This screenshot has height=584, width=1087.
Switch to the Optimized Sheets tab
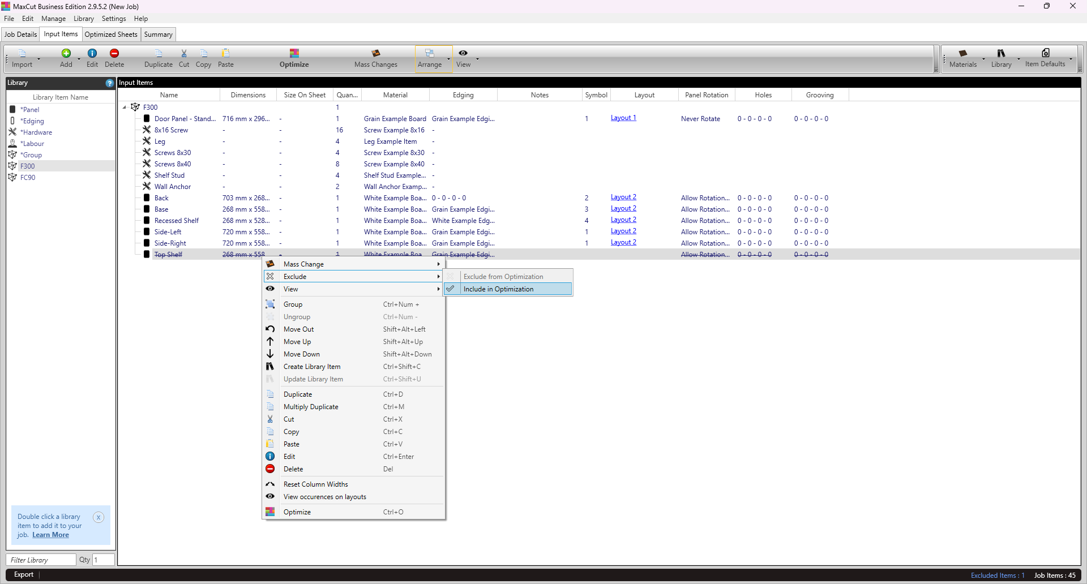click(111, 35)
